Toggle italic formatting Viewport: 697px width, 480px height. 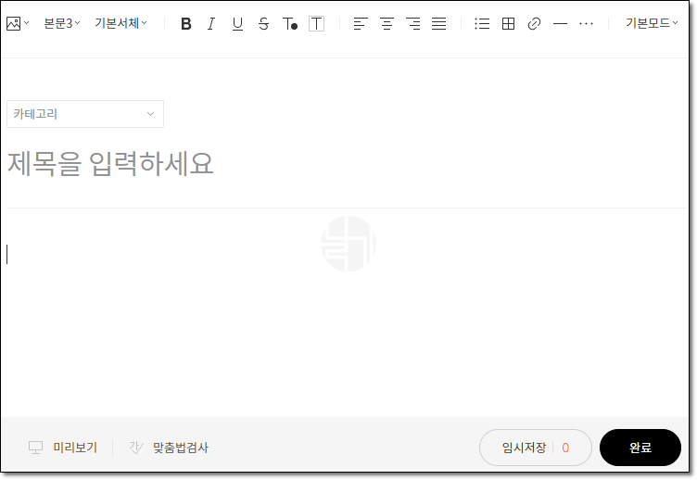211,23
